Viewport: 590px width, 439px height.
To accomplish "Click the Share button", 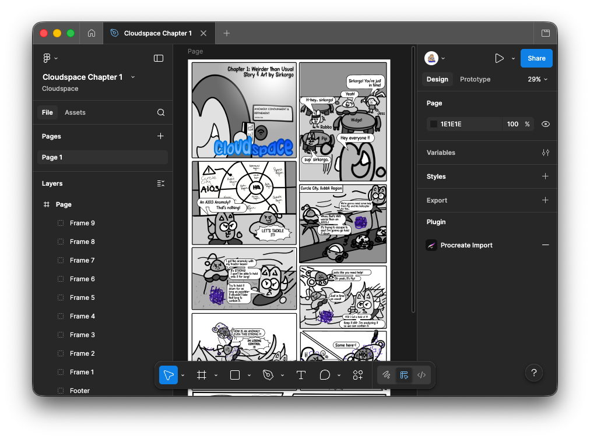I will click(x=536, y=58).
